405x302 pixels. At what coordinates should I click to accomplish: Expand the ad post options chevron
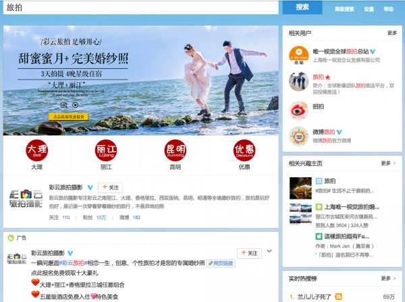pyautogui.click(x=269, y=251)
